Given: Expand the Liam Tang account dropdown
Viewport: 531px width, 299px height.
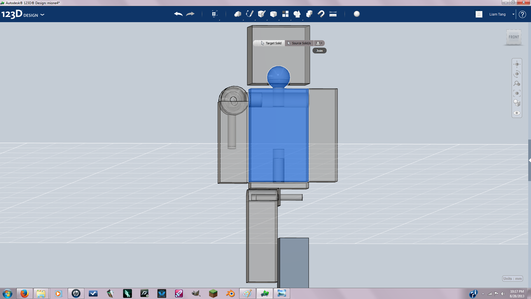Looking at the screenshot, I should (x=513, y=14).
